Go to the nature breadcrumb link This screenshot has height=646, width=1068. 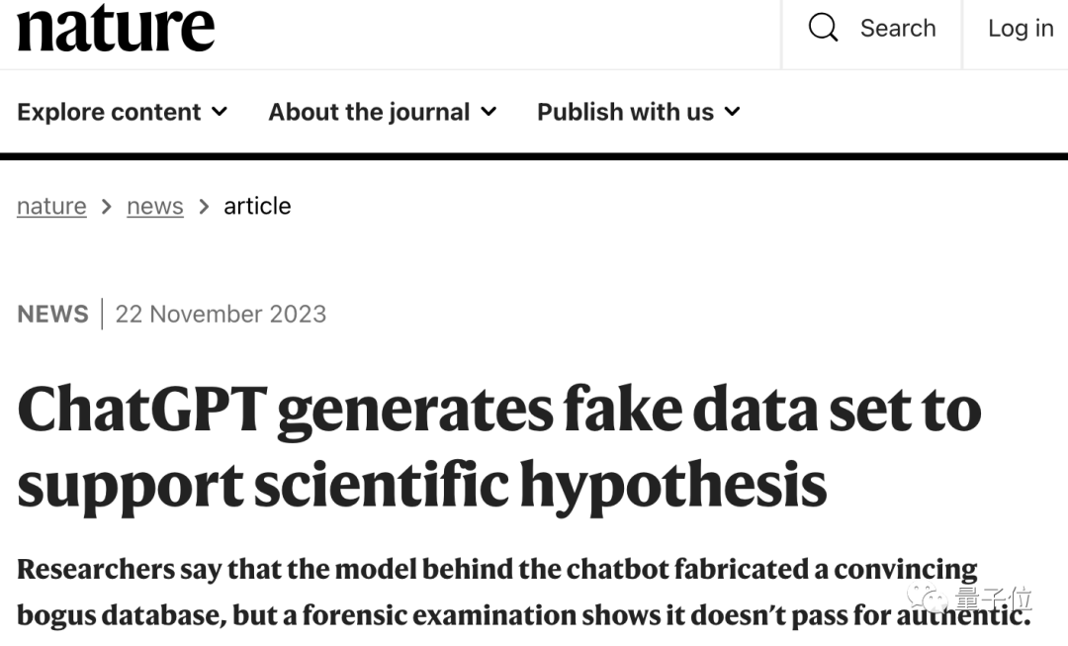[51, 206]
